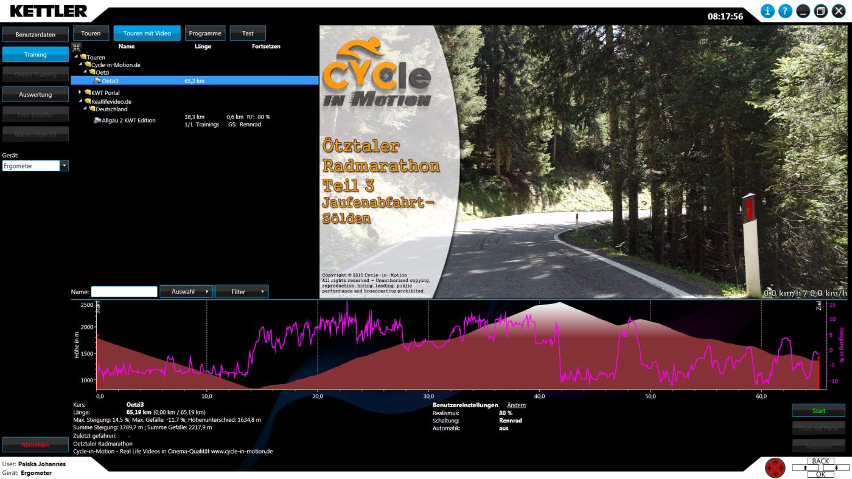The image size is (852, 479).
Task: Click the down arrow in the navigation widget
Action: (837, 467)
